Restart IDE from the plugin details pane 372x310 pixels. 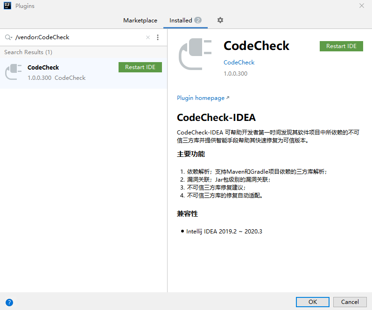341,46
